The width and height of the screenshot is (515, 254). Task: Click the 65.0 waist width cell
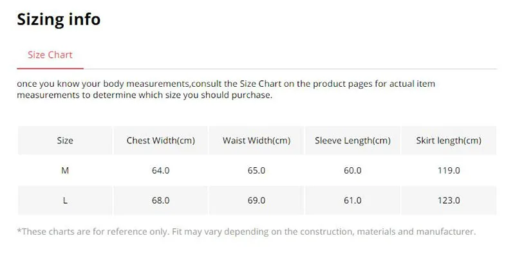256,170
